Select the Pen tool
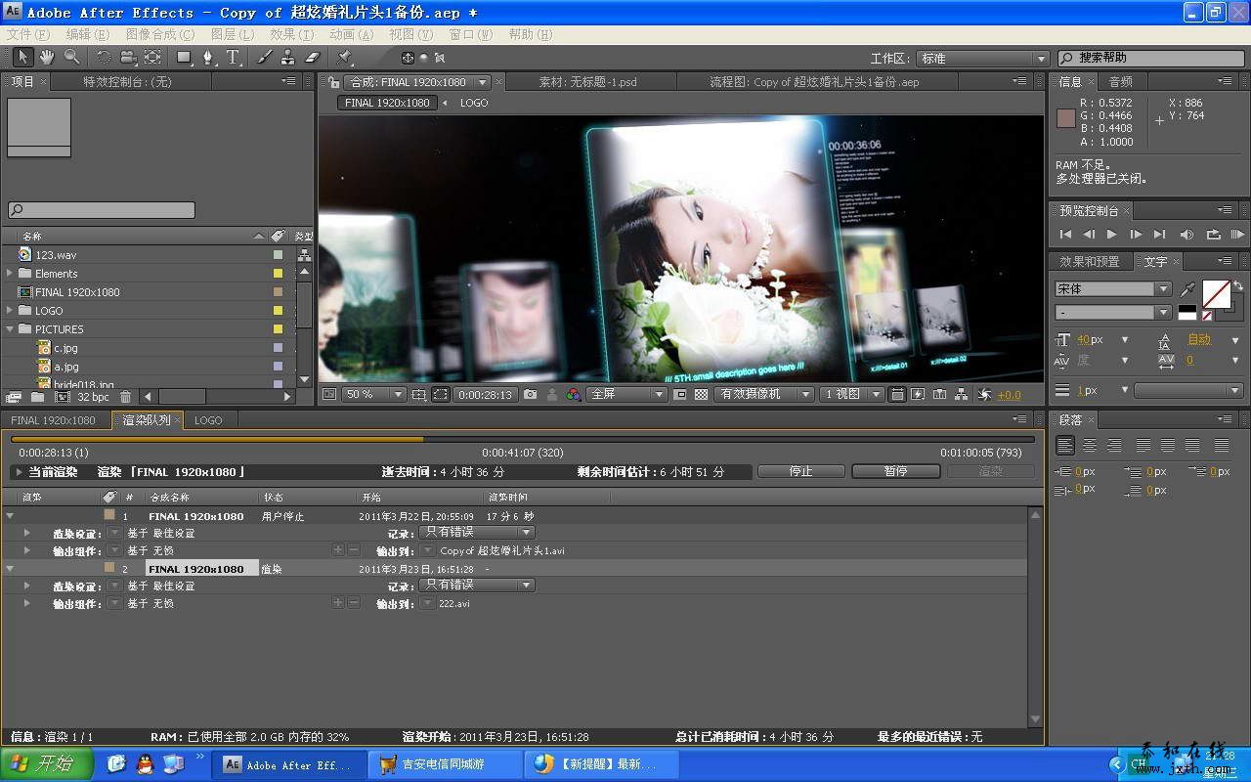The width and height of the screenshot is (1251, 782). pos(208,58)
